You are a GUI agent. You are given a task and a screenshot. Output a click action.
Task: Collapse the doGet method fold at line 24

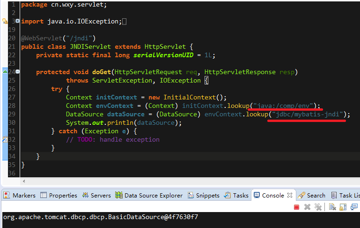[x=17, y=72]
